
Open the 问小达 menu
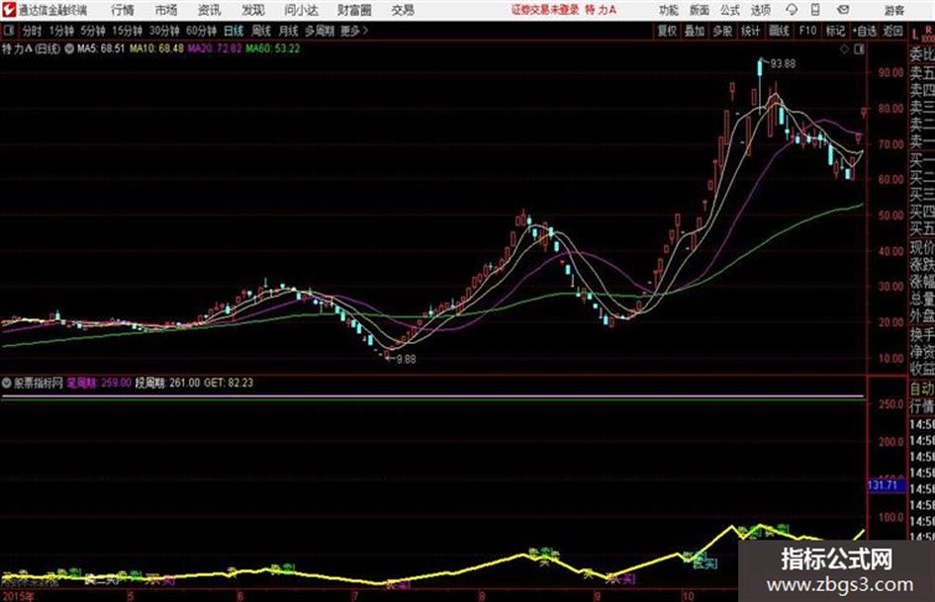(301, 10)
